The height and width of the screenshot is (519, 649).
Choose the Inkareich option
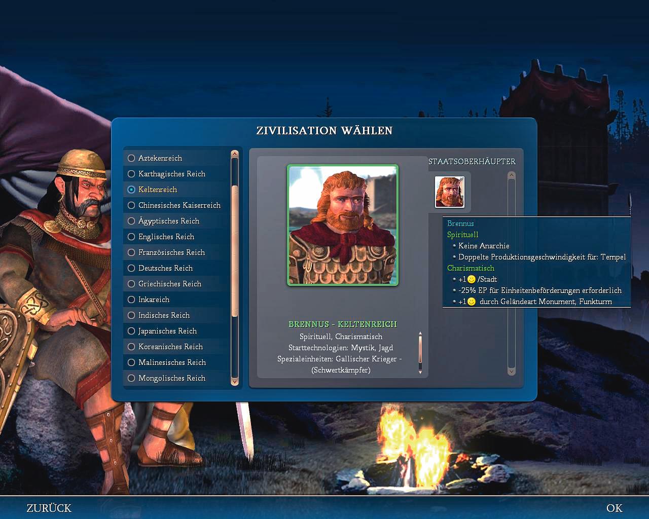pos(176,300)
